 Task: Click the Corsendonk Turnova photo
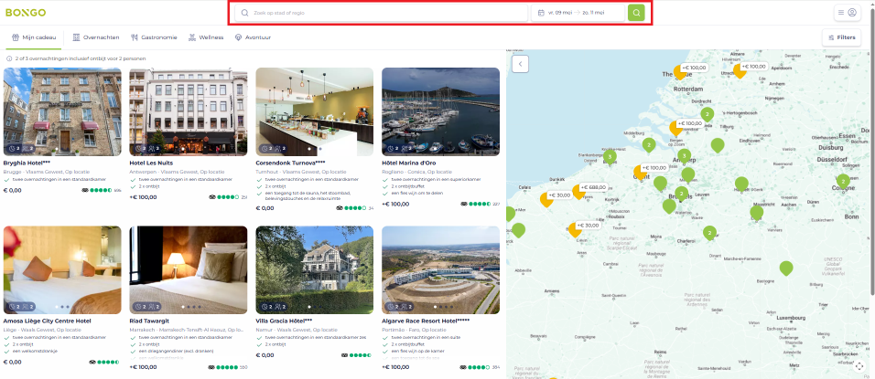click(314, 110)
